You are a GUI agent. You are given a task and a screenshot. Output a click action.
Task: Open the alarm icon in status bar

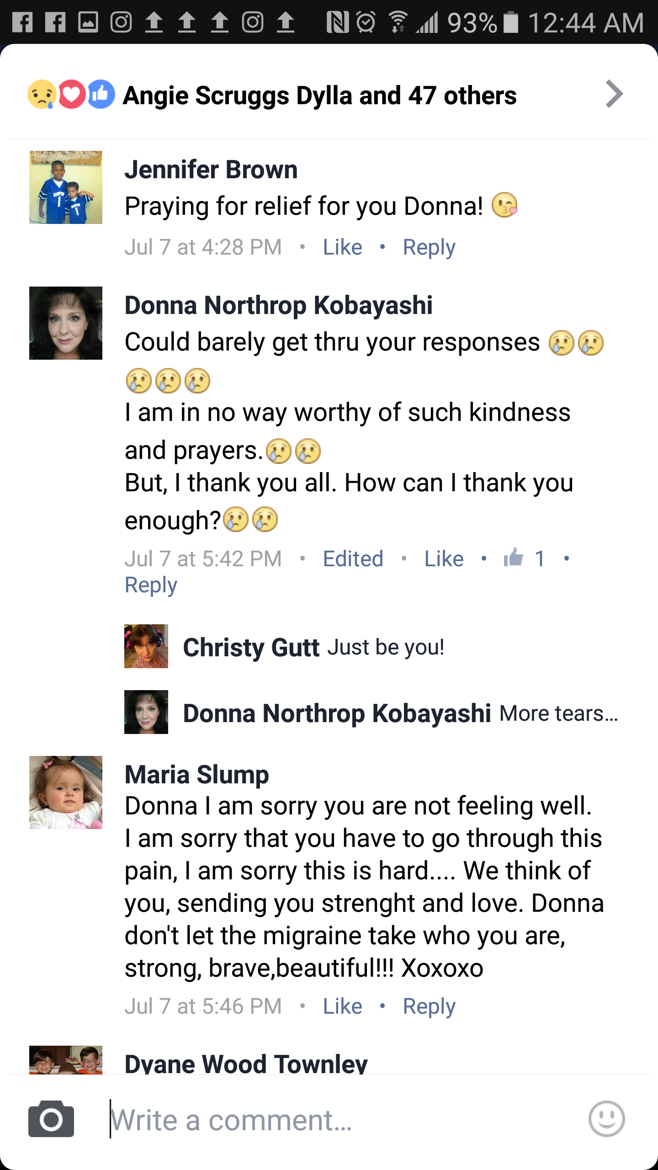(x=366, y=22)
